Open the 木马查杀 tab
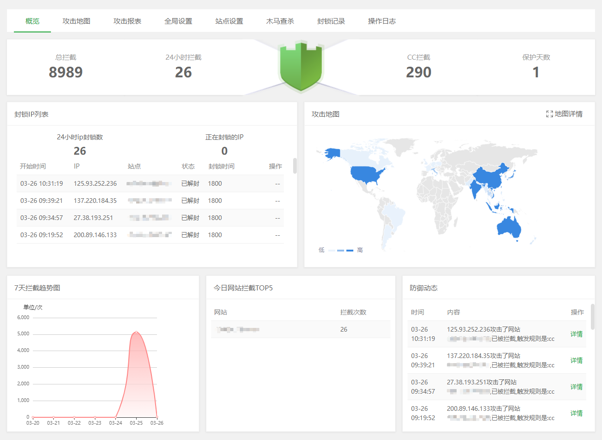 (280, 21)
